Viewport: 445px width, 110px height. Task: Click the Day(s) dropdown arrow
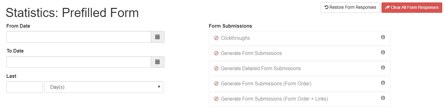[x=159, y=87]
